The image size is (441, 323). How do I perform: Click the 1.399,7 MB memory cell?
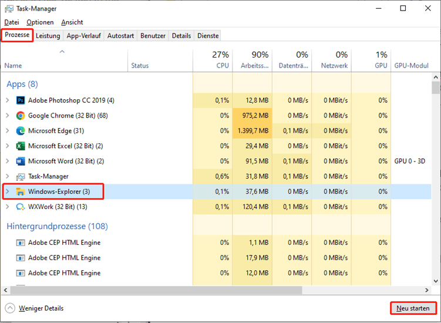point(253,131)
